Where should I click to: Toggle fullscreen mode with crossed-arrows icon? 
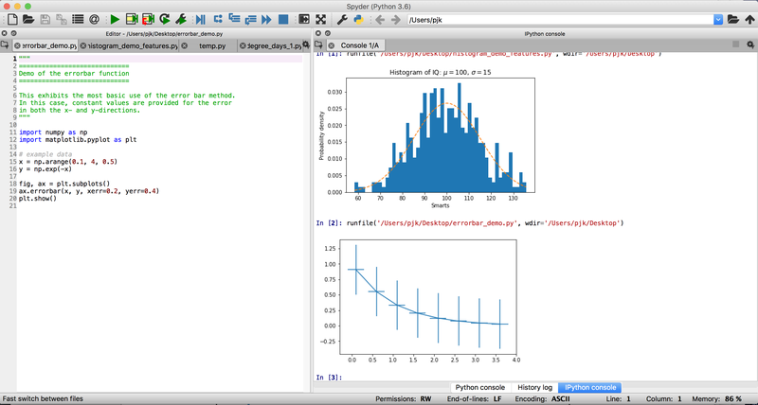320,19
